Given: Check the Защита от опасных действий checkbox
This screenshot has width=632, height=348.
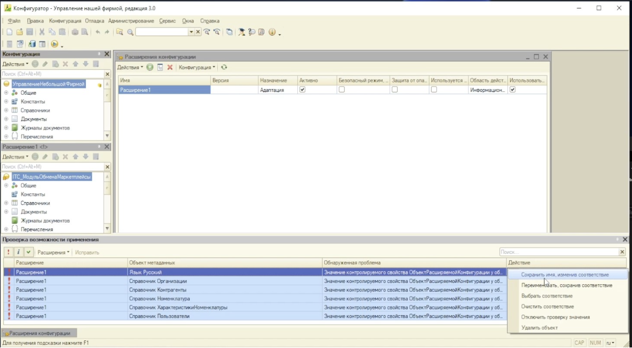Looking at the screenshot, I should [x=394, y=90].
